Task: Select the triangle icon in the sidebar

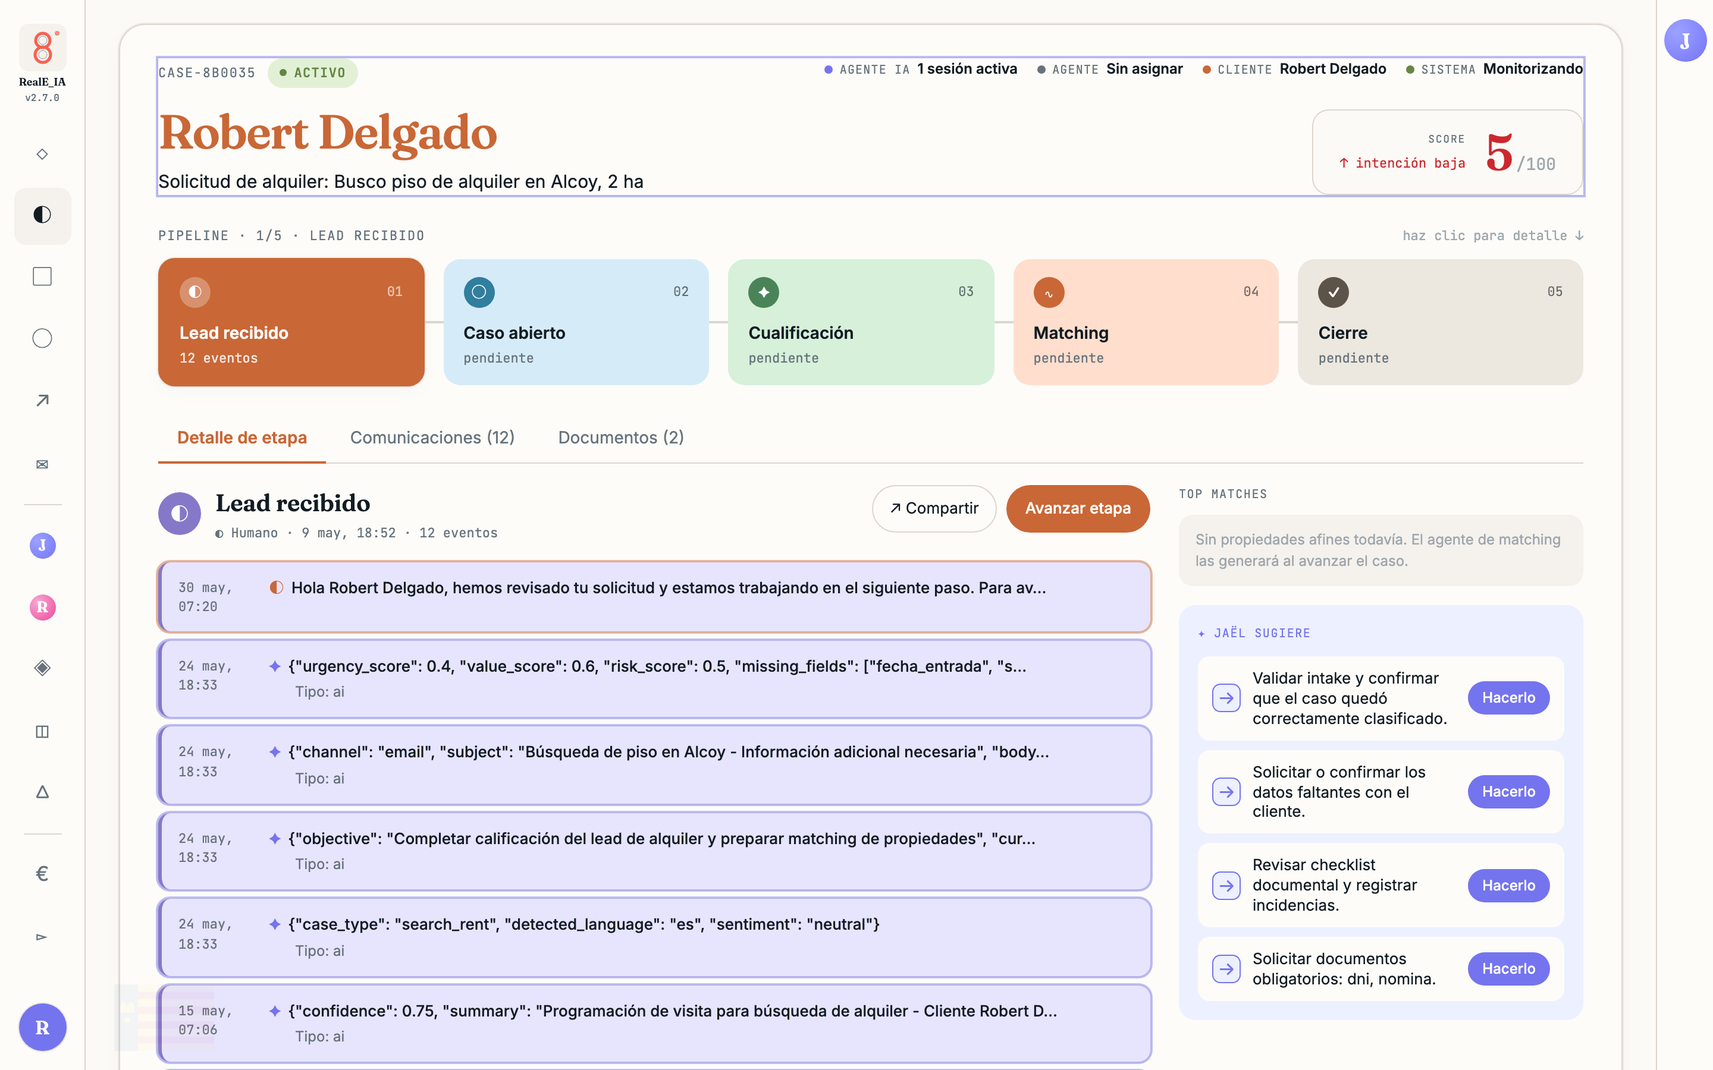Action: pyautogui.click(x=42, y=792)
